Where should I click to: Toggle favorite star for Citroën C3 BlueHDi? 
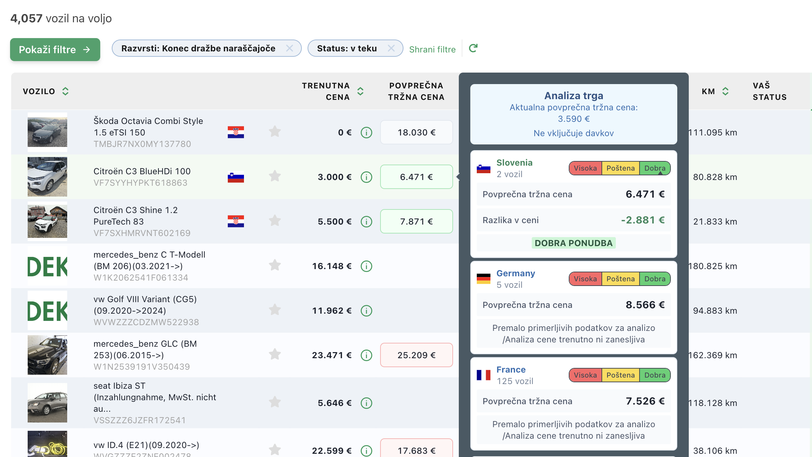274,176
